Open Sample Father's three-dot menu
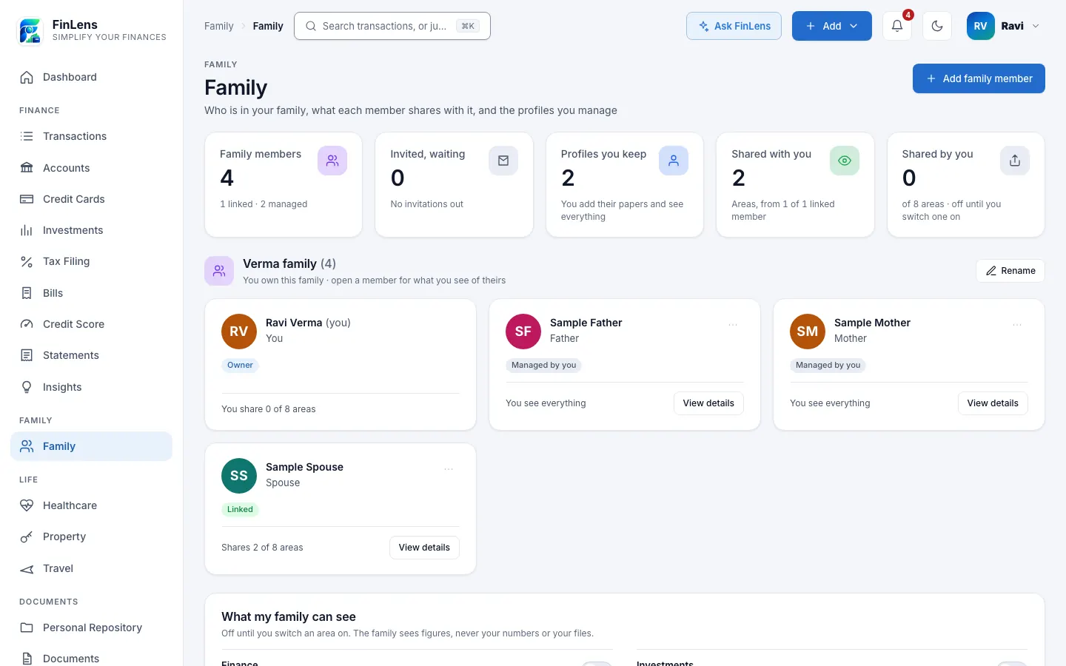The height and width of the screenshot is (666, 1066). (733, 325)
